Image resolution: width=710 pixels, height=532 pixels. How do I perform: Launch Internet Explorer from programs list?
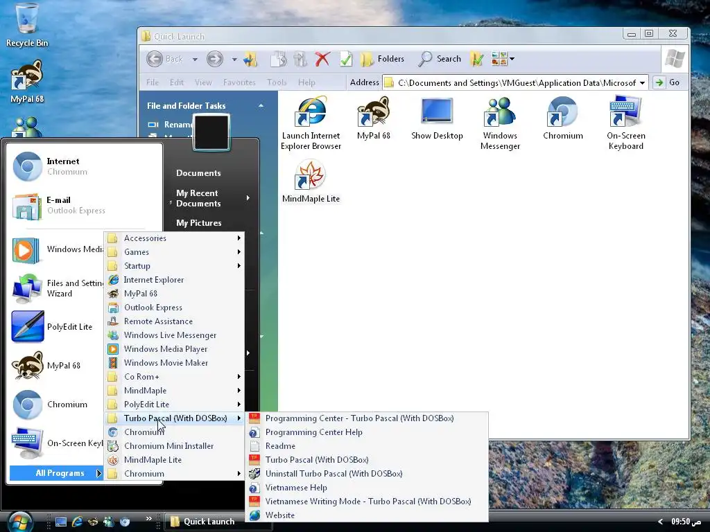coord(175,280)
